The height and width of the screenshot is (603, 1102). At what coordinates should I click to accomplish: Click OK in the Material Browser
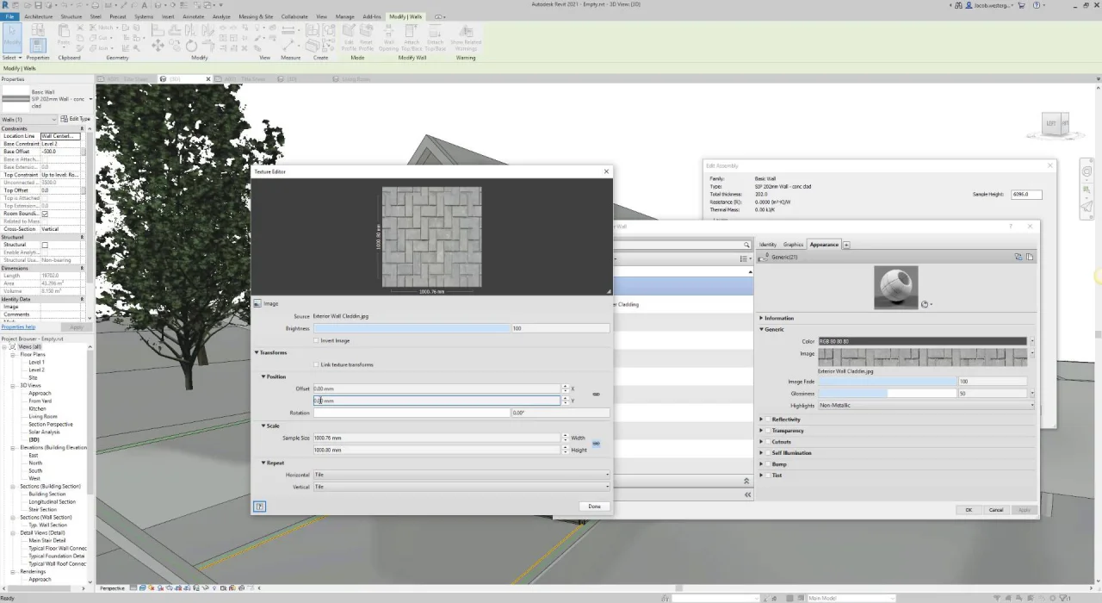click(969, 510)
